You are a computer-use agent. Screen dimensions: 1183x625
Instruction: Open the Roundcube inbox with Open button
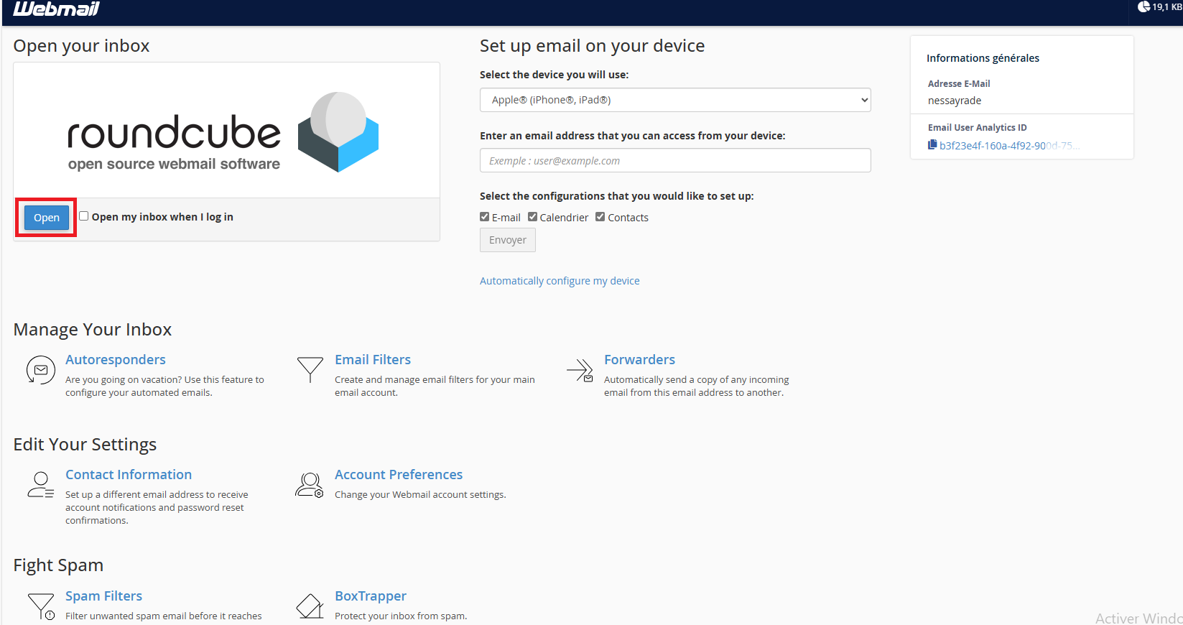click(47, 218)
